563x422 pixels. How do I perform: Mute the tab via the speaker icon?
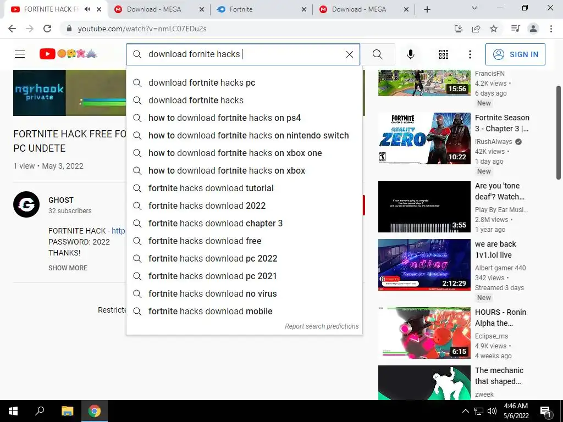(x=87, y=9)
